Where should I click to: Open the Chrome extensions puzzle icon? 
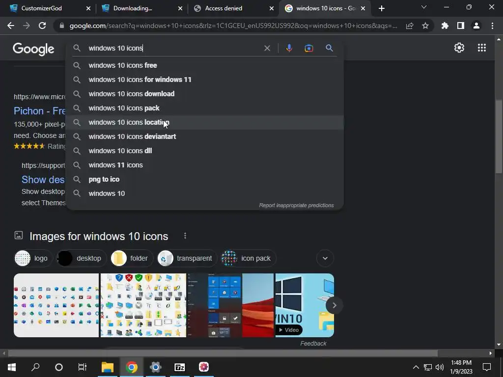tap(445, 26)
